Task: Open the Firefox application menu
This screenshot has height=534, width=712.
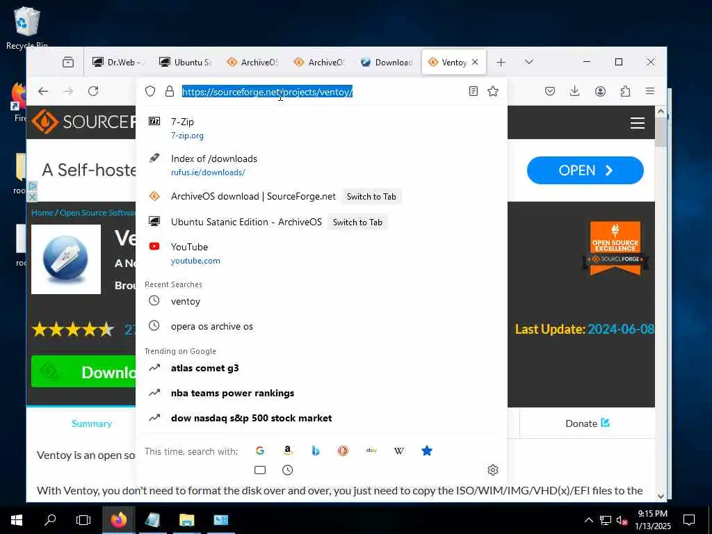Action: (x=650, y=91)
